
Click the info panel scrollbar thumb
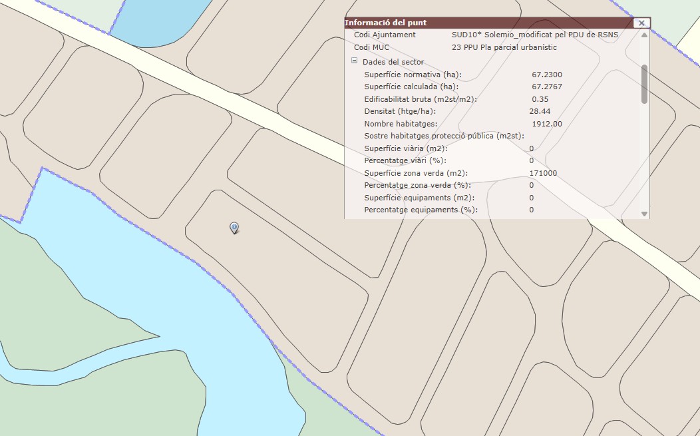point(644,83)
